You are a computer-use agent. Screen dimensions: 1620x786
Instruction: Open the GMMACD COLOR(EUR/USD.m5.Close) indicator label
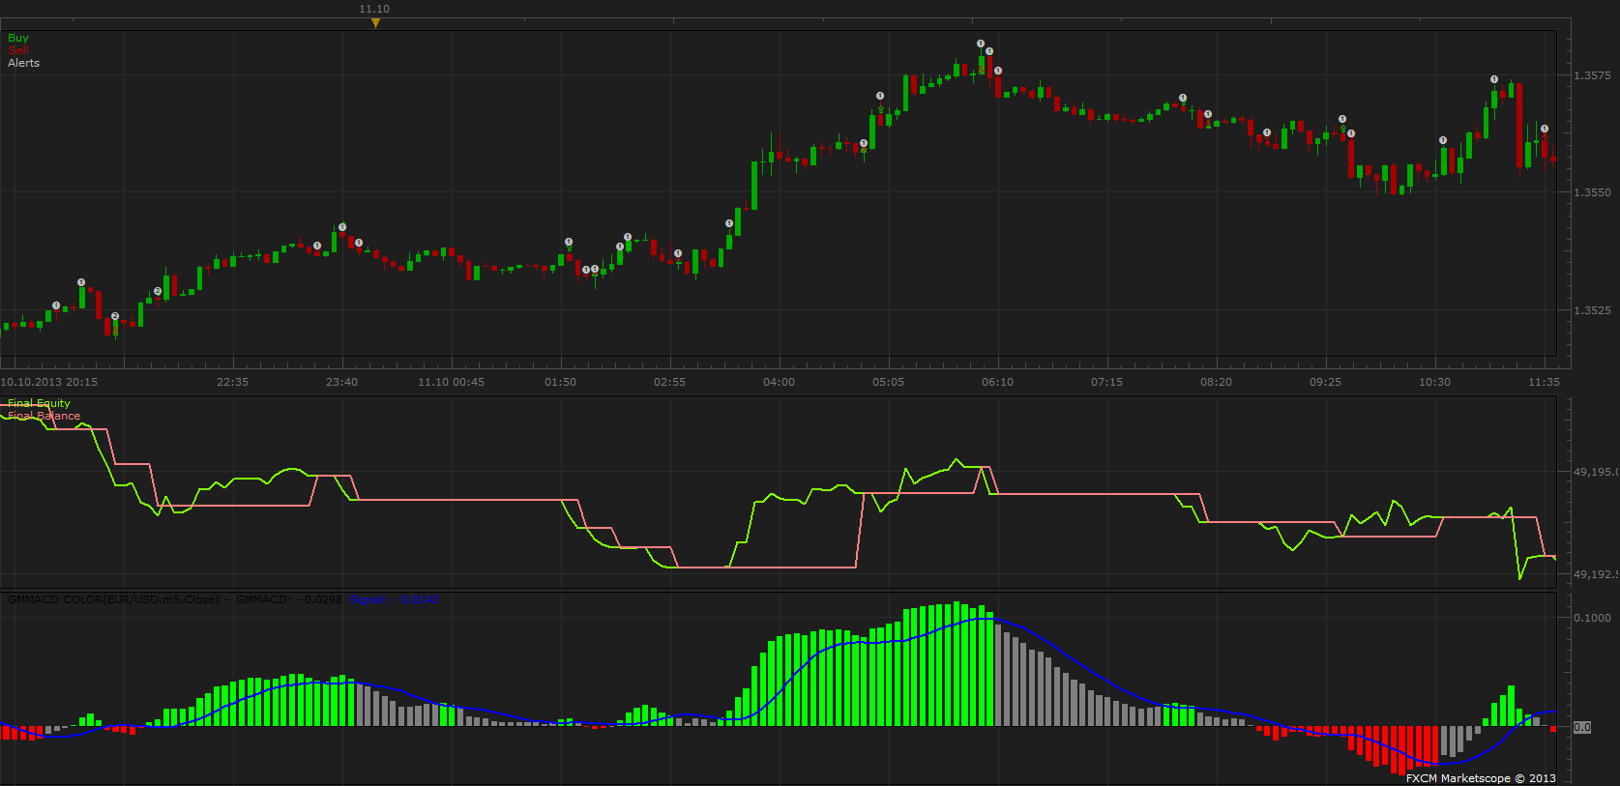(114, 599)
